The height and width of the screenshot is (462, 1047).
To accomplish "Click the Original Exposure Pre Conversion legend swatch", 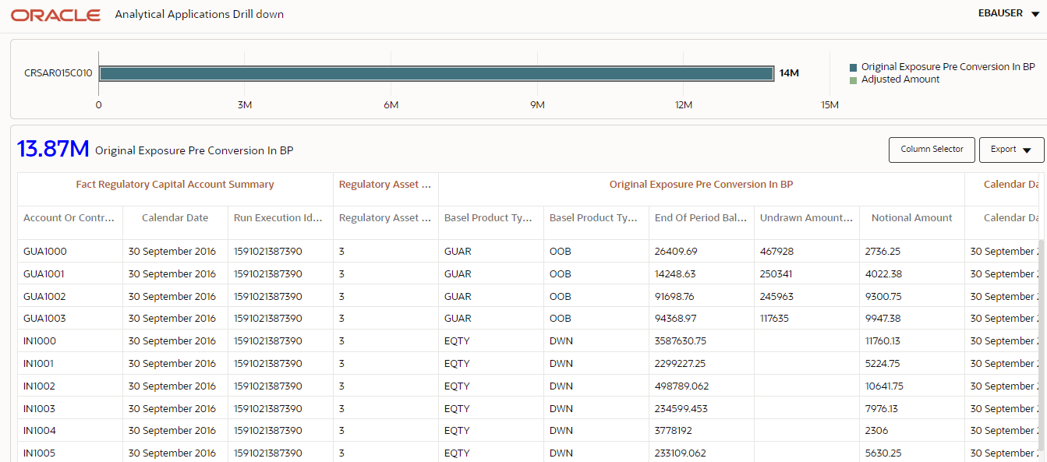I will point(853,68).
